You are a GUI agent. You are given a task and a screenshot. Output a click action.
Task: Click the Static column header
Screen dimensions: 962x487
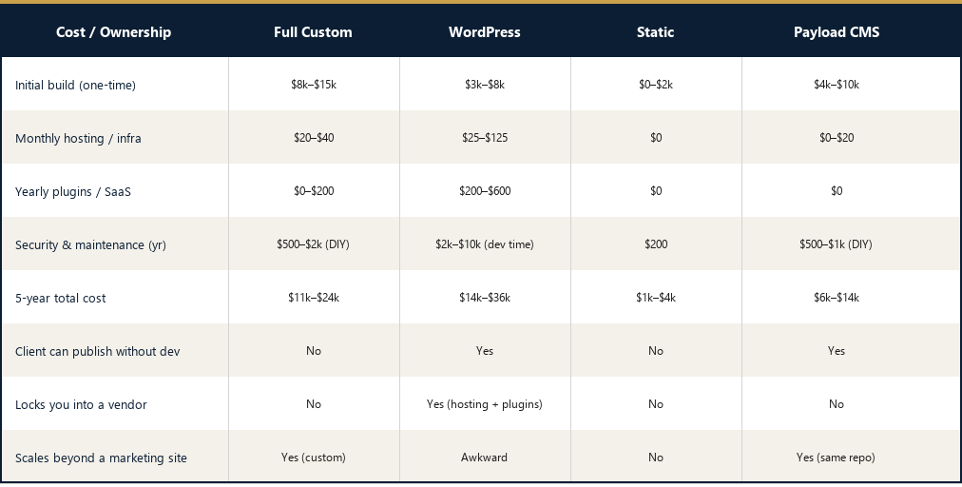655,32
